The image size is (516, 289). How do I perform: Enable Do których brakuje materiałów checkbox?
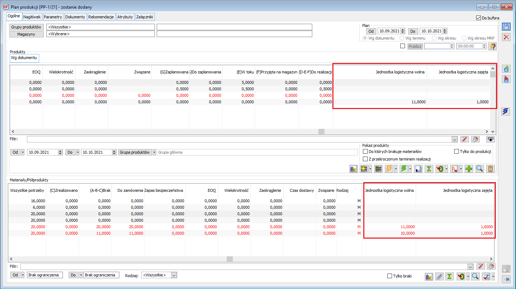(x=365, y=152)
